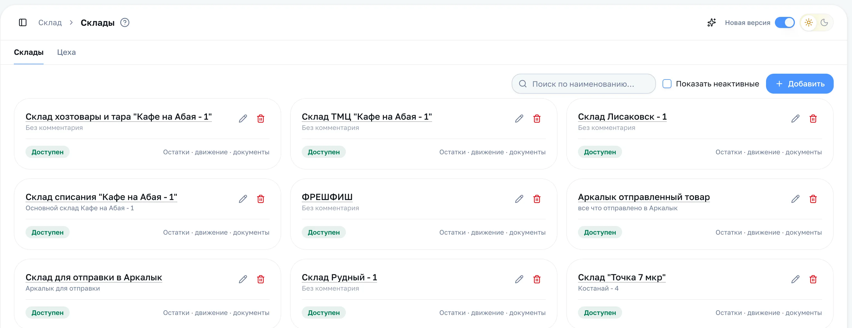Delete Склад для отправки в Аркалык
This screenshot has width=852, height=328.
pyautogui.click(x=261, y=280)
